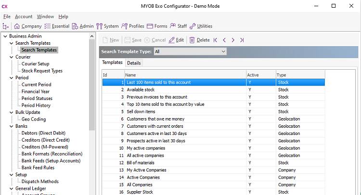This screenshot has height=195, width=361.
Task: Select Search Templates child tree item
Action: 39,50
